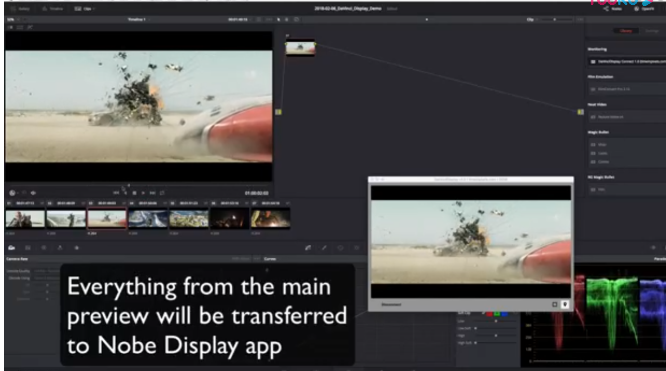Select DaVinciDisplay Connect monitoring plugin
666x371 pixels.
coord(627,62)
